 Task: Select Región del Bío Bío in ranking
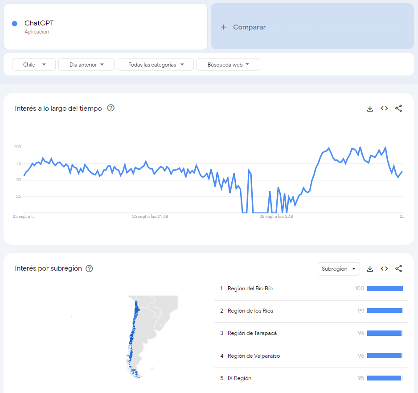point(250,288)
